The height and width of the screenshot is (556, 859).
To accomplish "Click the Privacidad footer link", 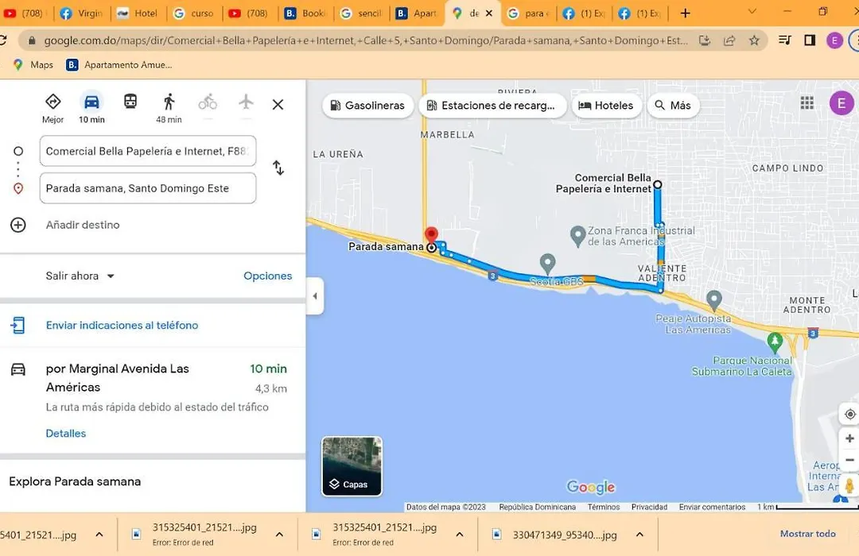I will click(649, 507).
